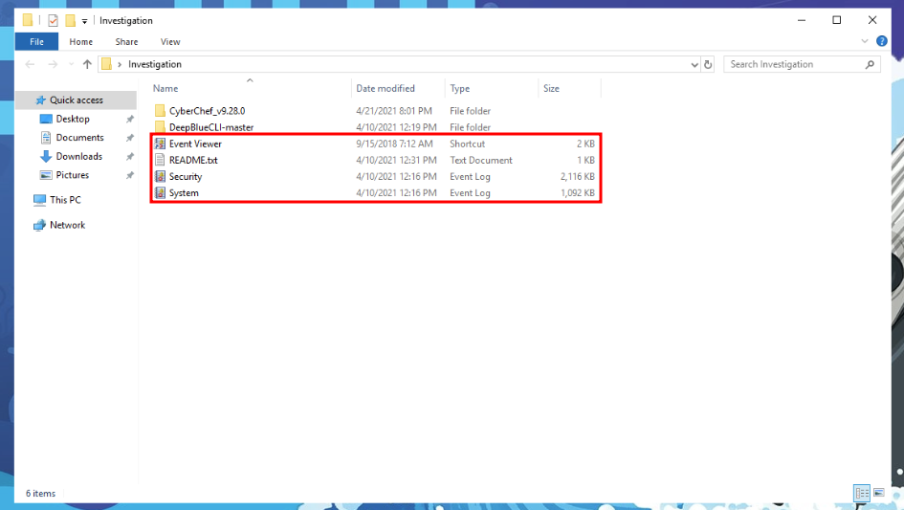Click the 2,116 KB size cell
Image resolution: width=904 pixels, height=510 pixels.
(x=577, y=176)
